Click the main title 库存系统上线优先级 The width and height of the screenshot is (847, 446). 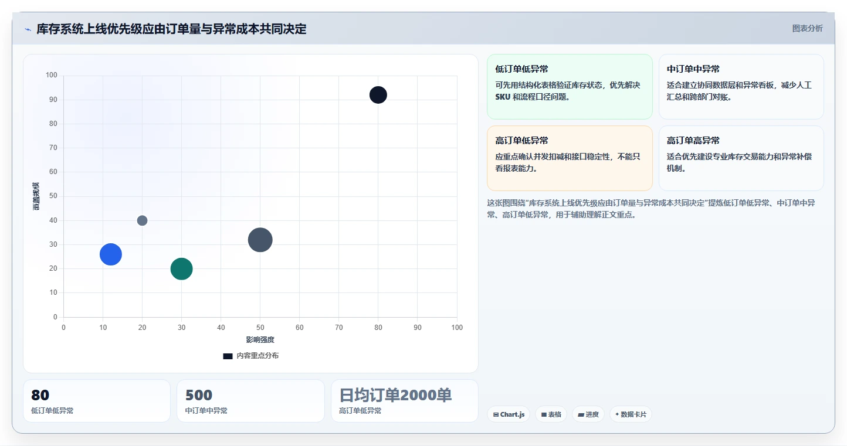pos(172,29)
